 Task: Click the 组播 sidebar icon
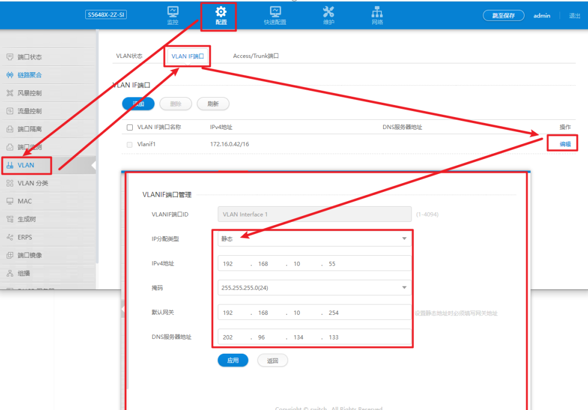click(10, 273)
